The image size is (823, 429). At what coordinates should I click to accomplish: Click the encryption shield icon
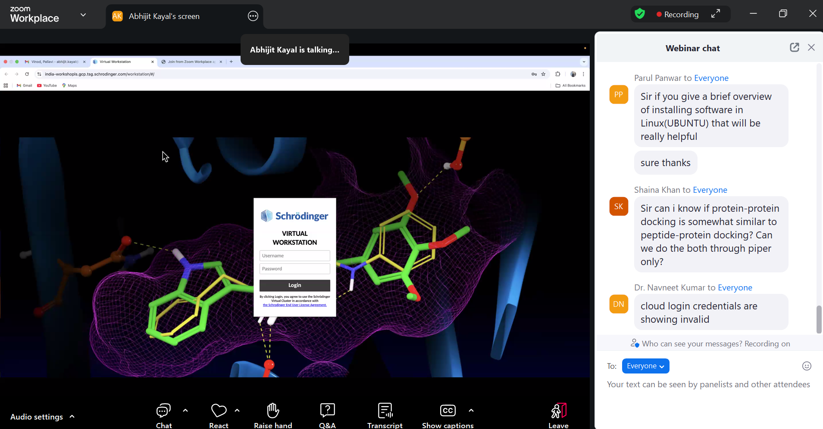pyautogui.click(x=640, y=14)
